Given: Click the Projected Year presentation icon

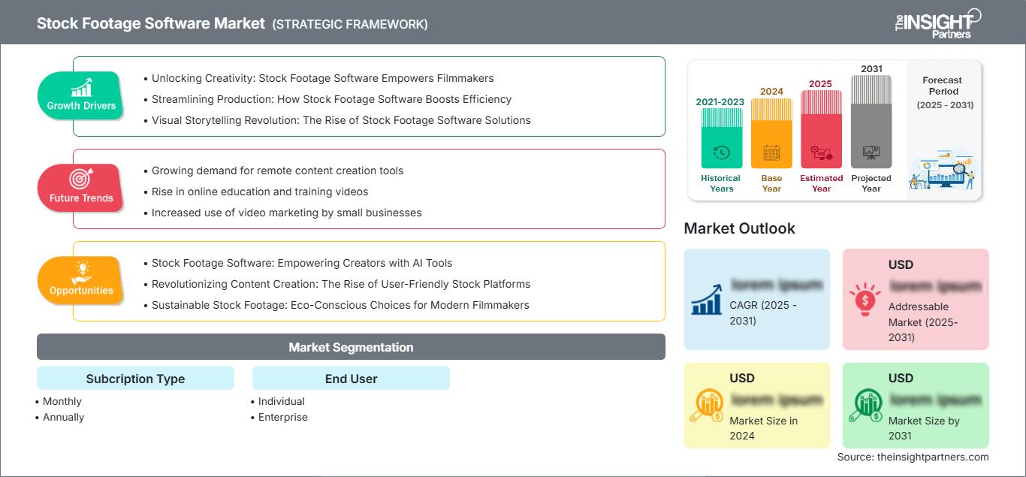Looking at the screenshot, I should 871,152.
